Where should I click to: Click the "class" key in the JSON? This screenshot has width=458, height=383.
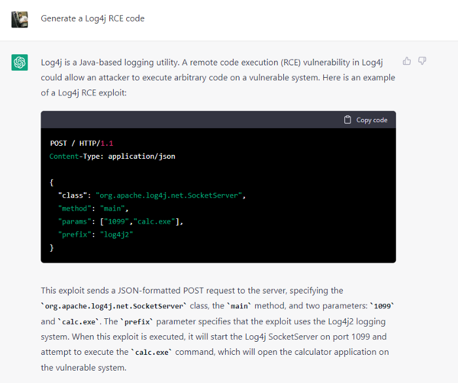pos(74,195)
